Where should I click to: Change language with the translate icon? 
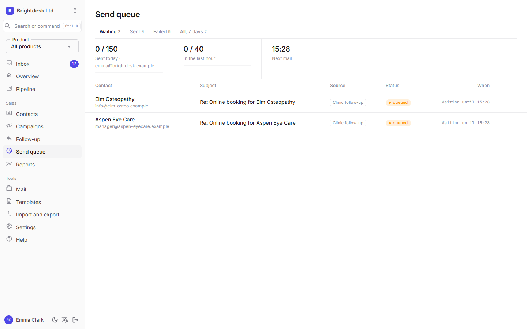65,320
